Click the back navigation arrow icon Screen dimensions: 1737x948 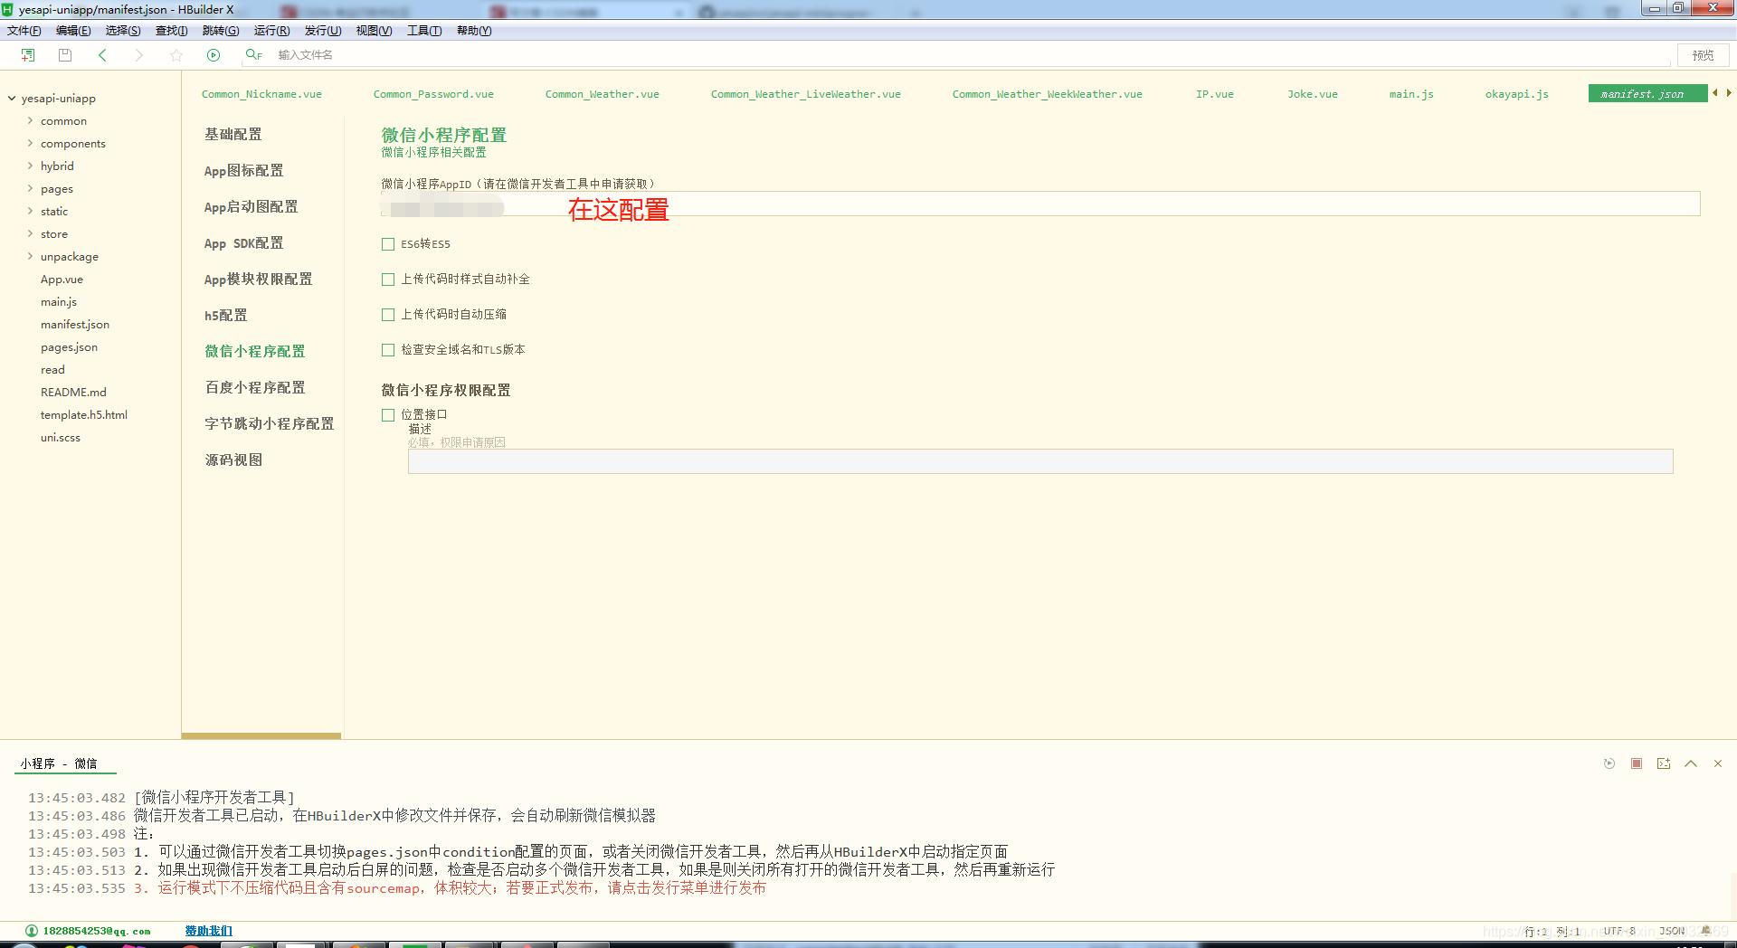pyautogui.click(x=103, y=55)
